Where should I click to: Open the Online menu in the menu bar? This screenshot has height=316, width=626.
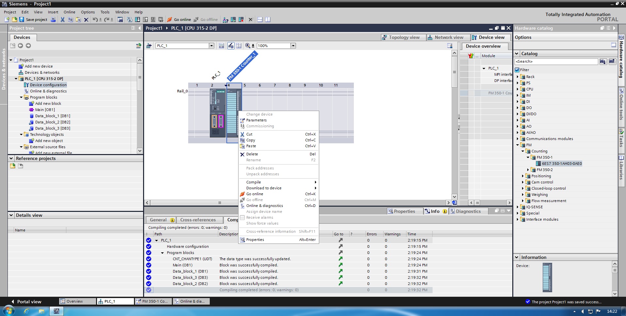[69, 12]
